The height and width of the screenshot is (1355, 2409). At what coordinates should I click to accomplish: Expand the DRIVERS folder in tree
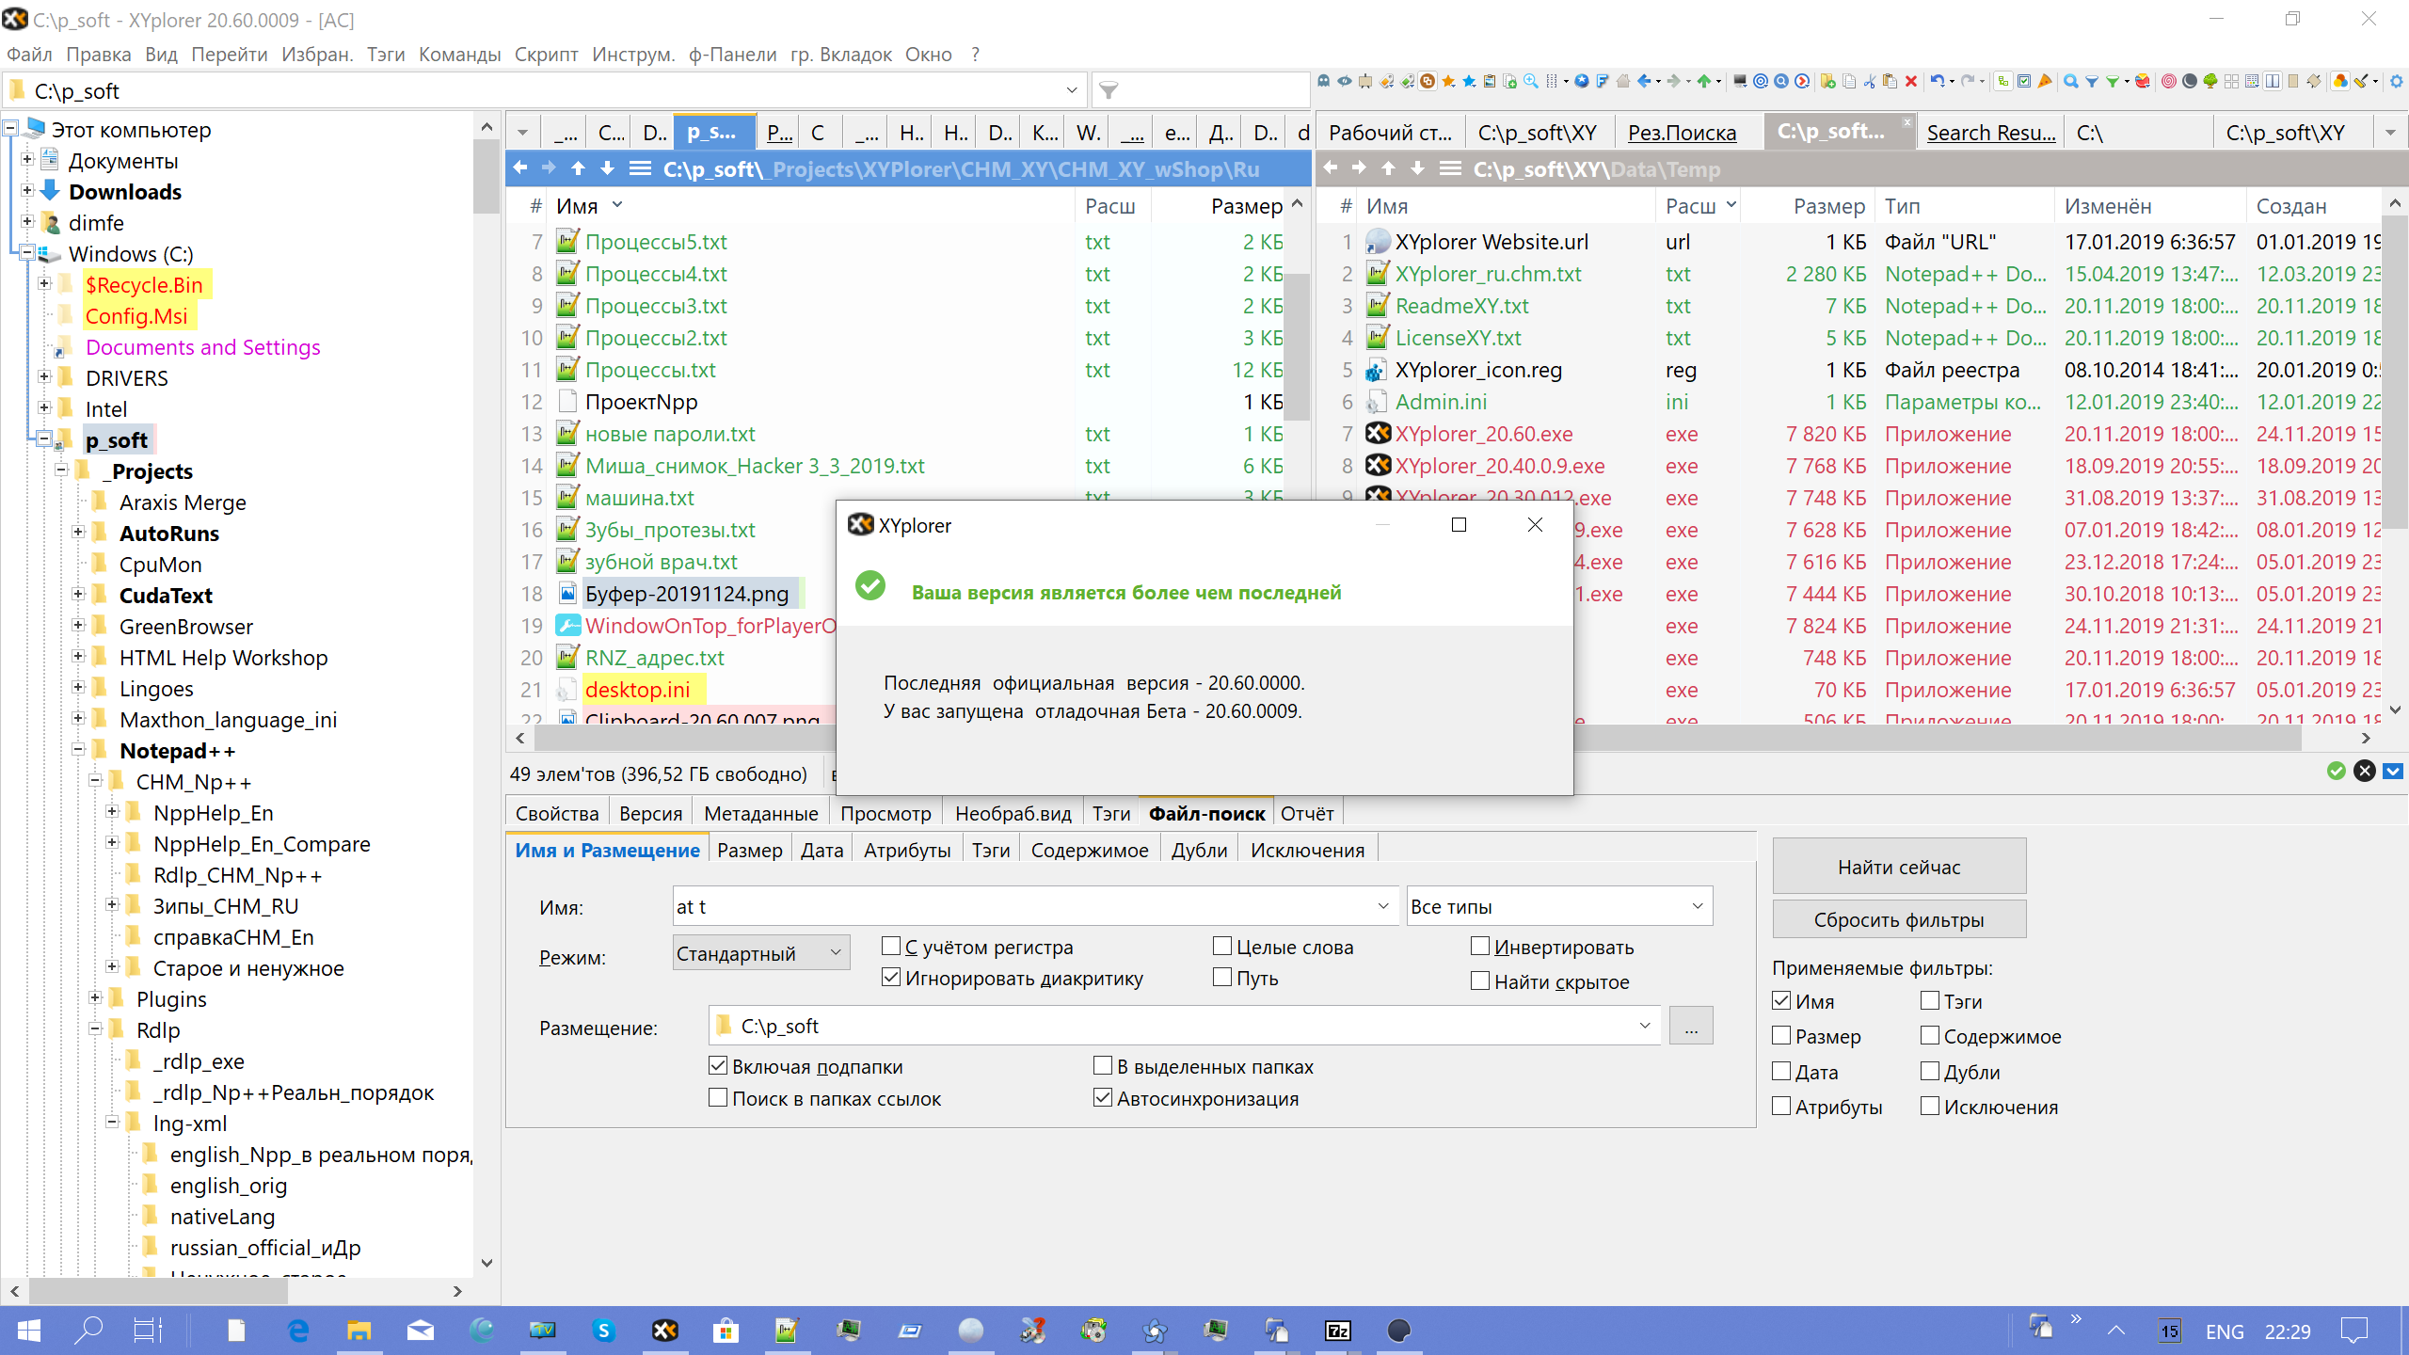[x=44, y=377]
